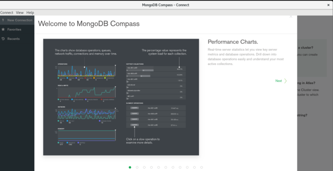
Task: Select the first green carousel dot
Action: [130, 167]
